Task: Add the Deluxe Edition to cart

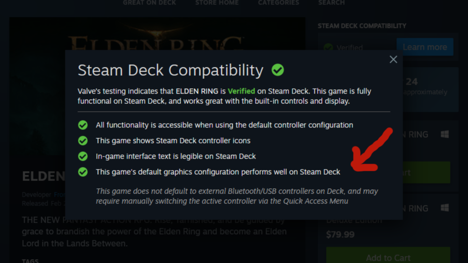Action: pos(388,257)
